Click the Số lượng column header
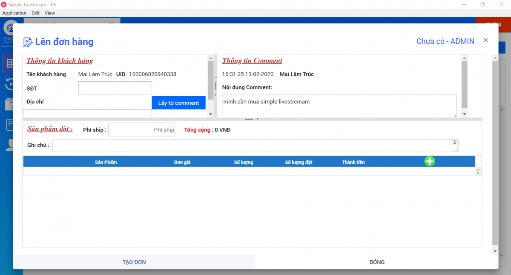The image size is (511, 275). click(244, 162)
